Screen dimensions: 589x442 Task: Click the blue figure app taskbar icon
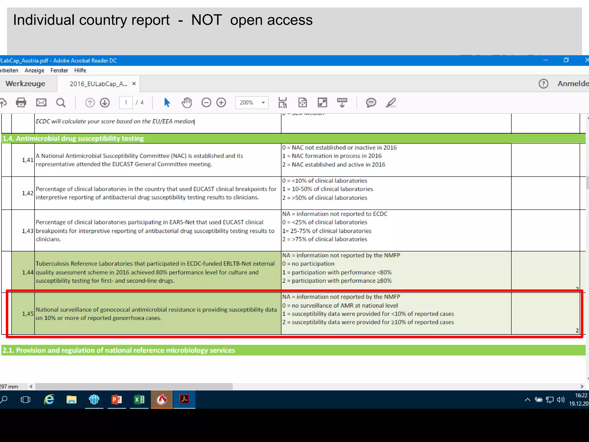94,400
